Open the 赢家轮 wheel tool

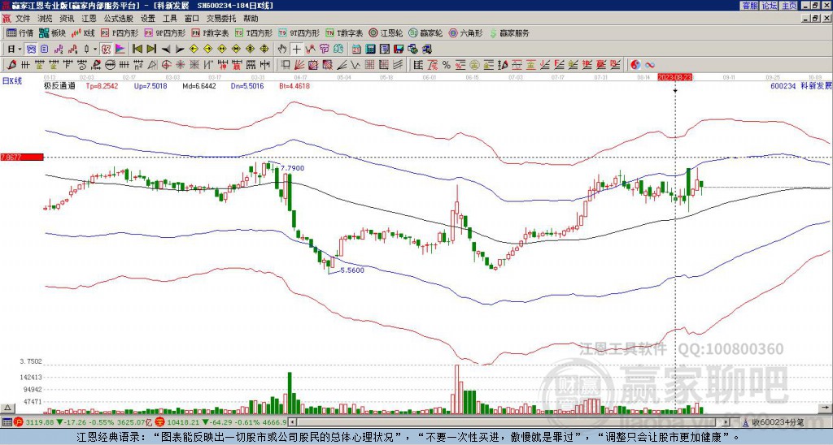[x=425, y=33]
